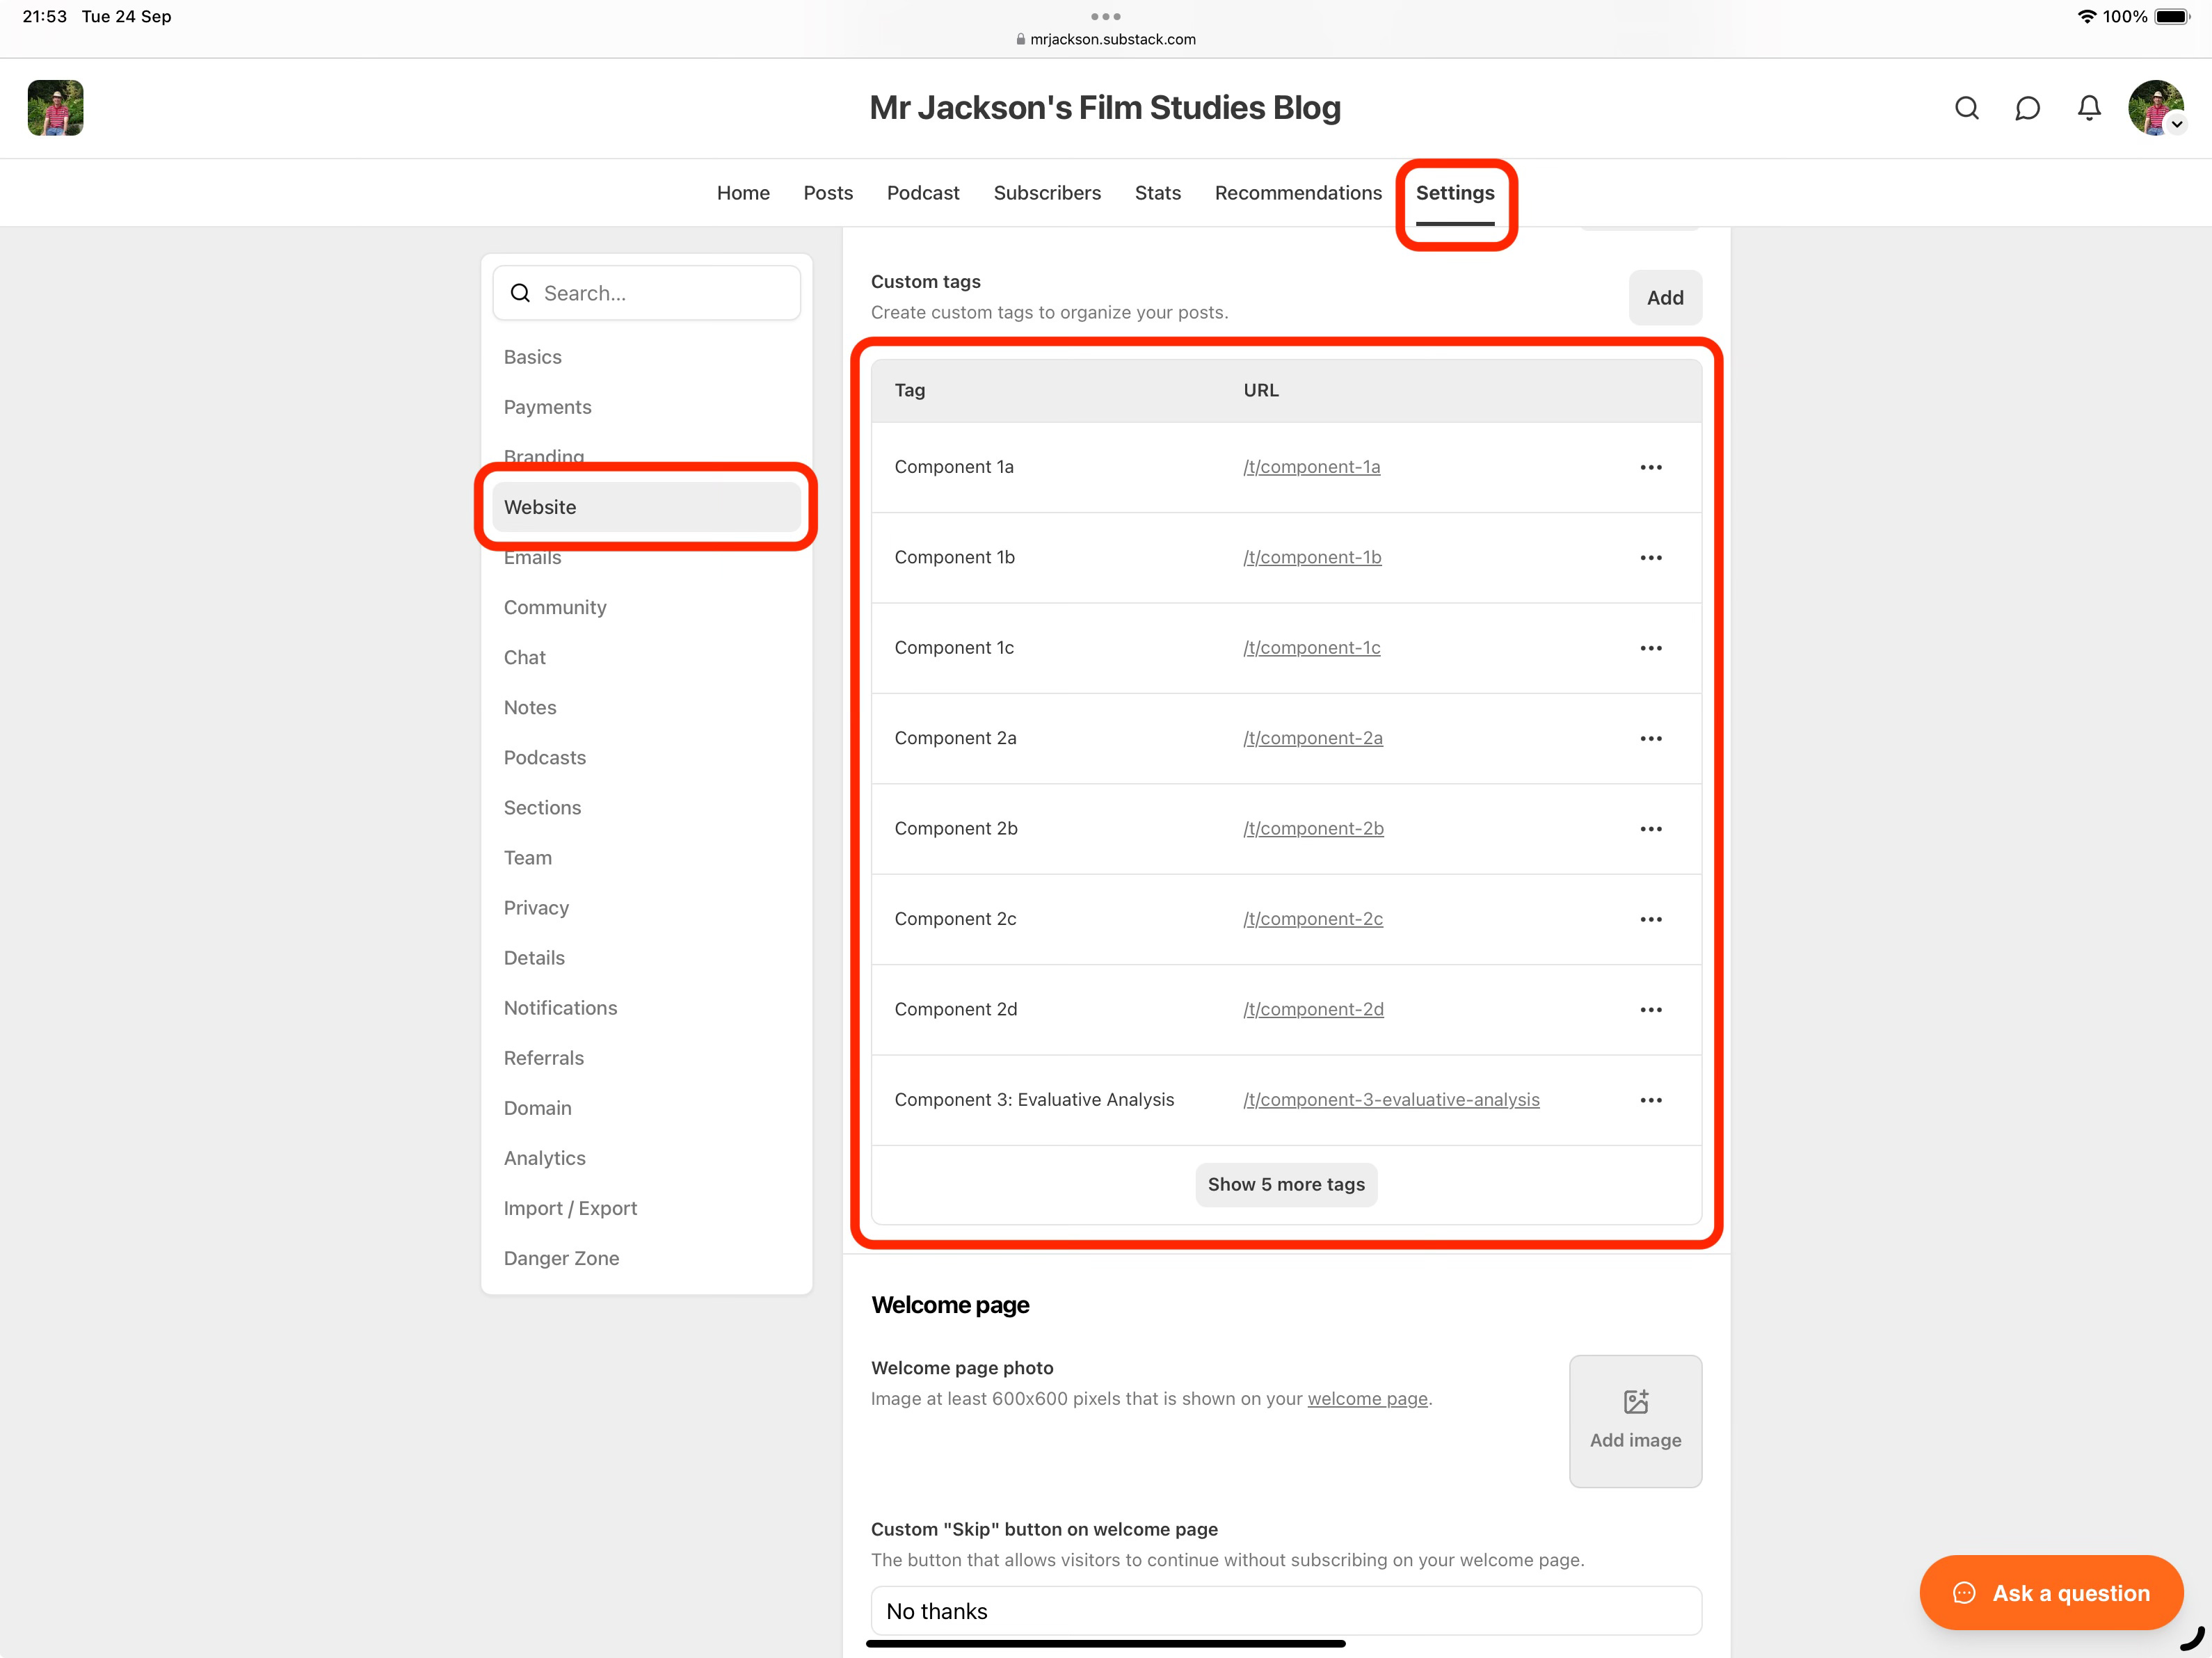Open the /t/component-1b link
The width and height of the screenshot is (2212, 1658).
(1312, 558)
